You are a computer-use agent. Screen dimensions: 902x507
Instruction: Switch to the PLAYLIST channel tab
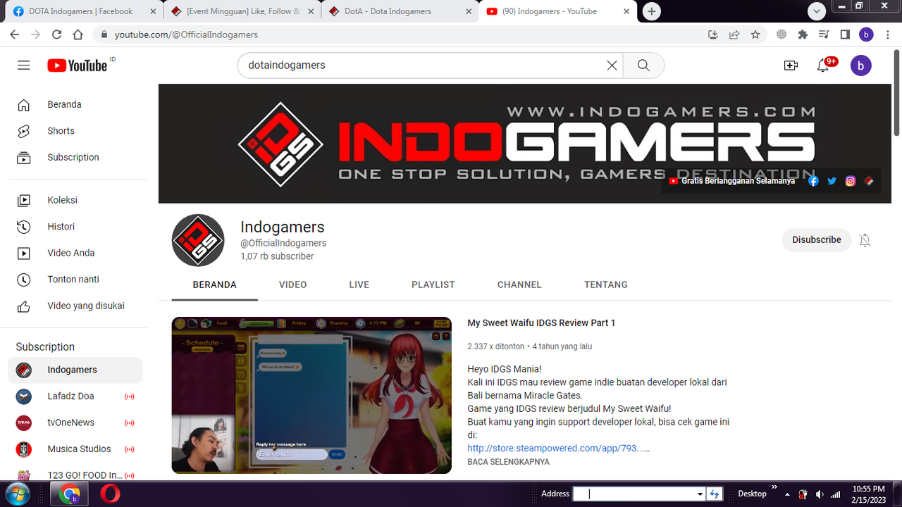[433, 285]
